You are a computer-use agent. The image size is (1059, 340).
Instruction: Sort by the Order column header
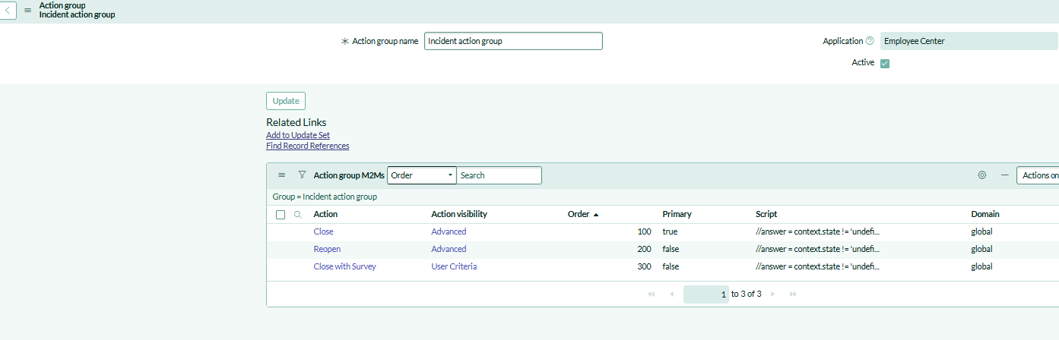tap(579, 214)
